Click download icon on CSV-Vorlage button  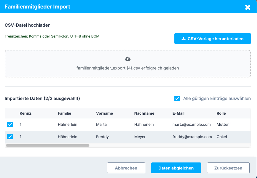tap(183, 38)
